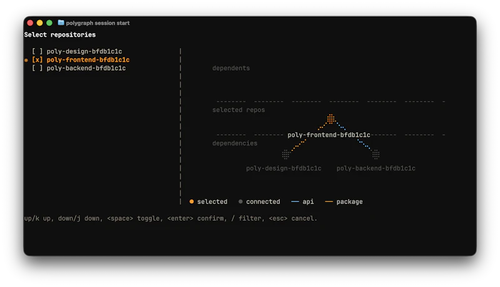Click the 'connected' legend label
This screenshot has height=287, width=500.
[263, 202]
